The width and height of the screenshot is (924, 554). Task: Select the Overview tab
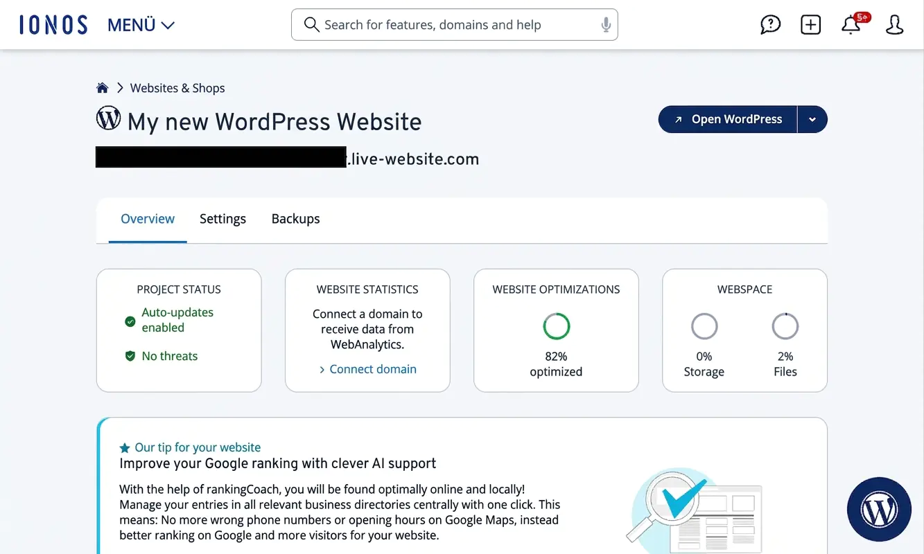[x=148, y=219]
